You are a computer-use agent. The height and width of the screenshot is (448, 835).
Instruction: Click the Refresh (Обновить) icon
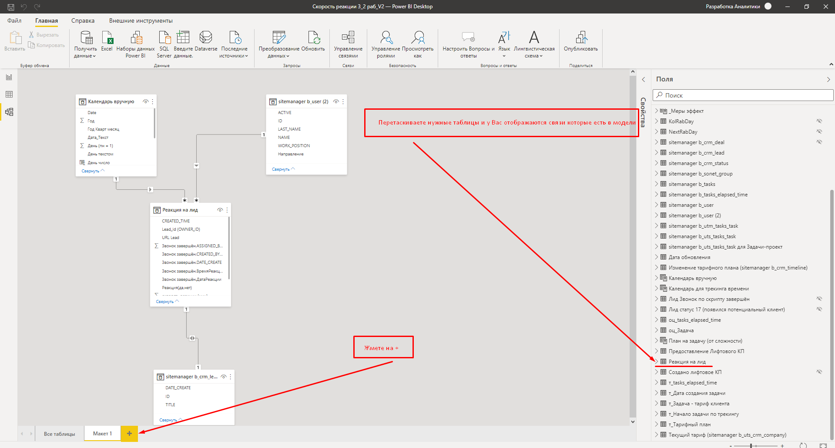pyautogui.click(x=313, y=41)
